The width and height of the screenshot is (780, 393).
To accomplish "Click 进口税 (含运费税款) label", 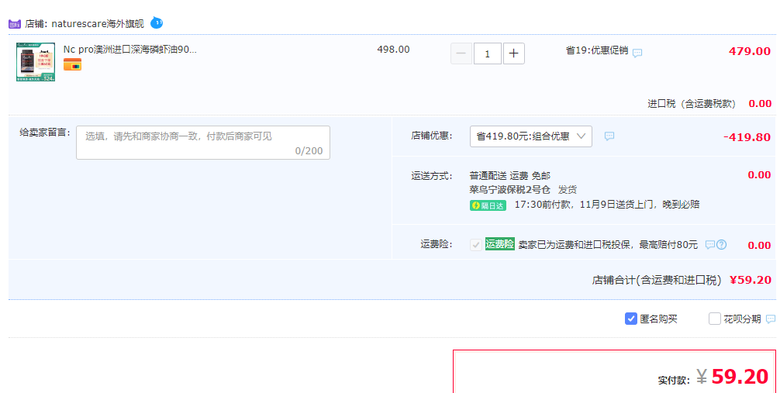I will (692, 104).
